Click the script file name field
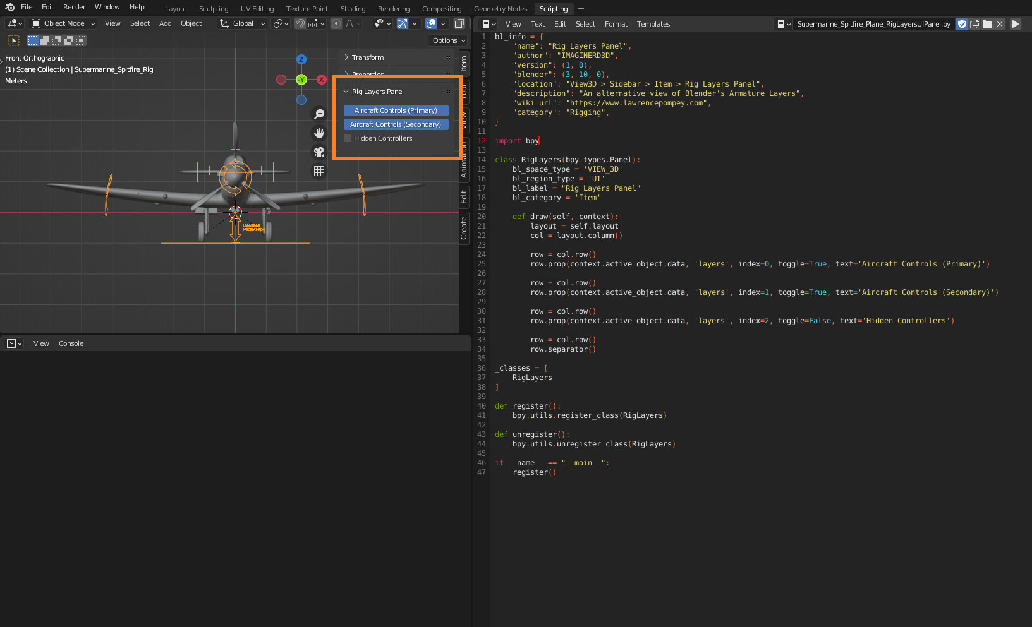Image resolution: width=1032 pixels, height=627 pixels. click(873, 24)
